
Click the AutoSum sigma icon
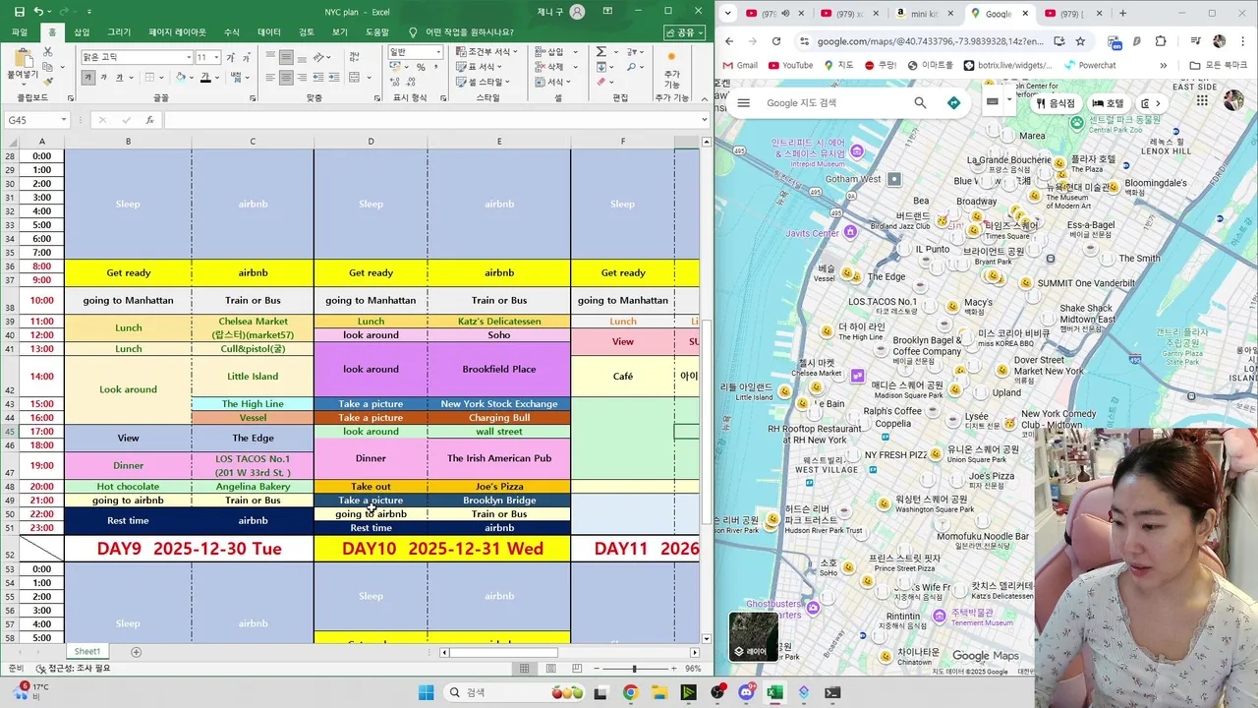(600, 51)
